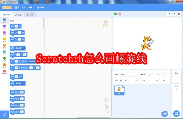The width and height of the screenshot is (183, 119).
Task: Click the set y to 0 block
Action: [x=17, y=112]
